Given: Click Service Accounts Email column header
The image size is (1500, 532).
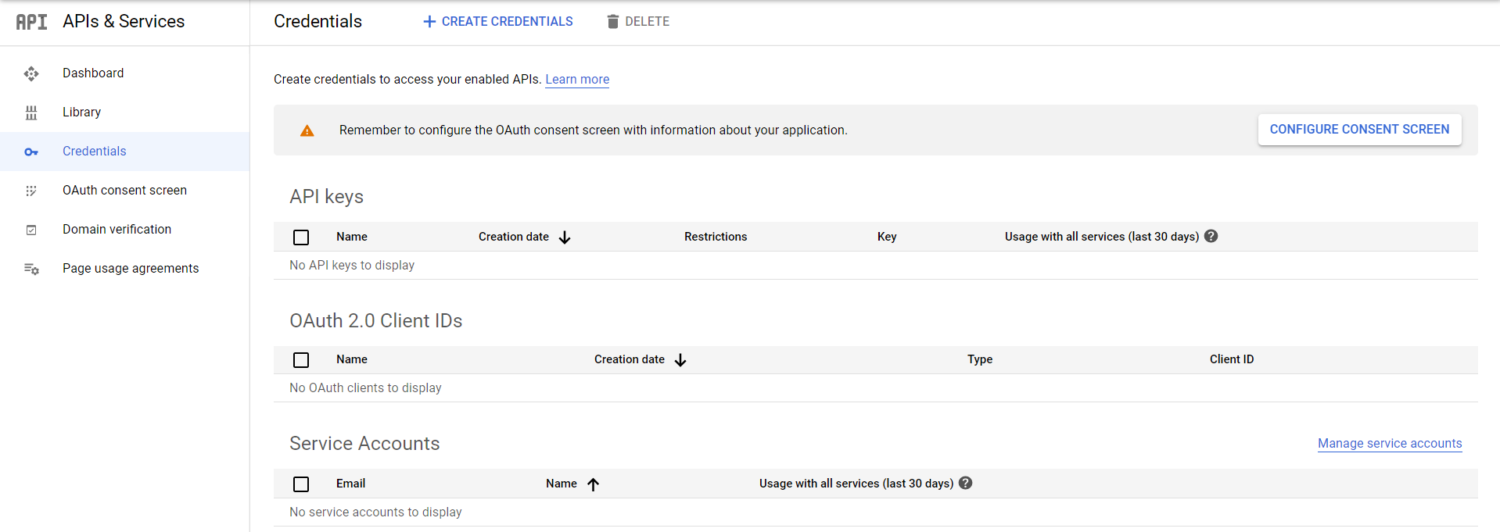Looking at the screenshot, I should pos(350,484).
